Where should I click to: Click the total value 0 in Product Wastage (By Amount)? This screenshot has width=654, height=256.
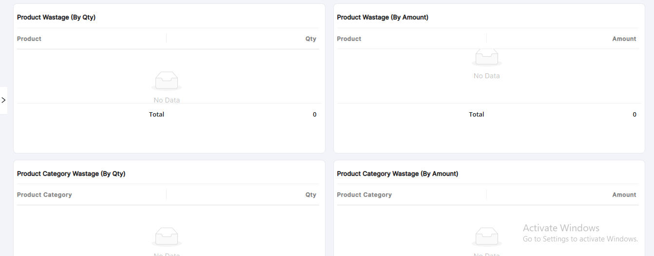[634, 115]
